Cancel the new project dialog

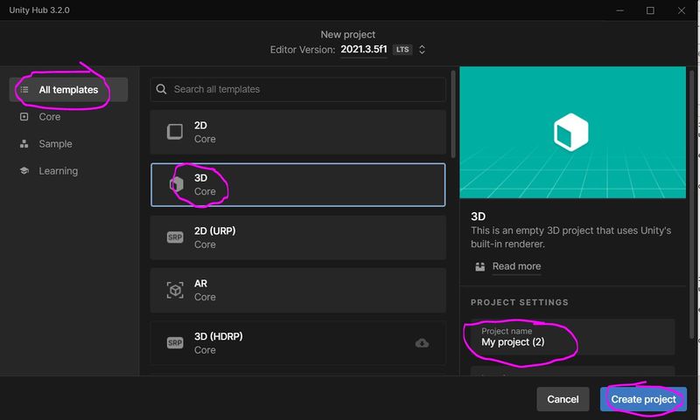point(563,399)
